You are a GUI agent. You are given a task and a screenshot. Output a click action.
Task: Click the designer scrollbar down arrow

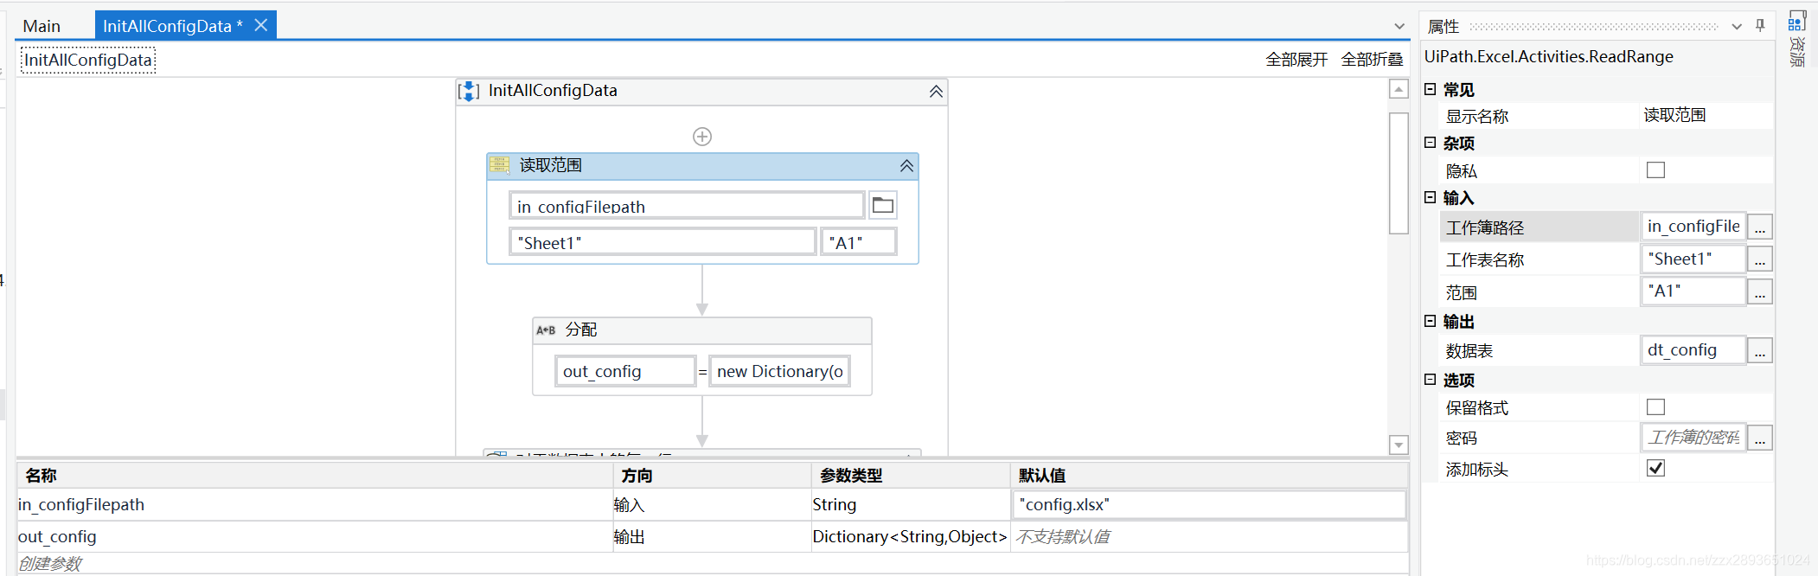1399,445
